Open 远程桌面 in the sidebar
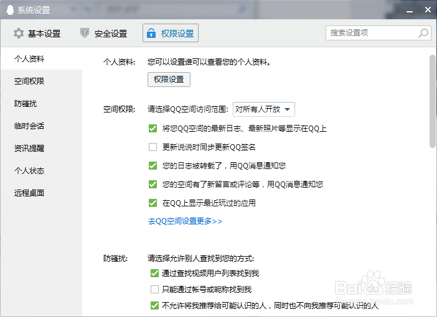This screenshot has width=437, height=317. tap(41, 193)
